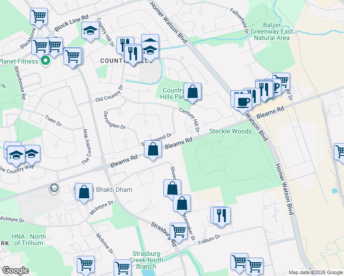Select the Country Hills Park label
344x276 pixels.
172,93
